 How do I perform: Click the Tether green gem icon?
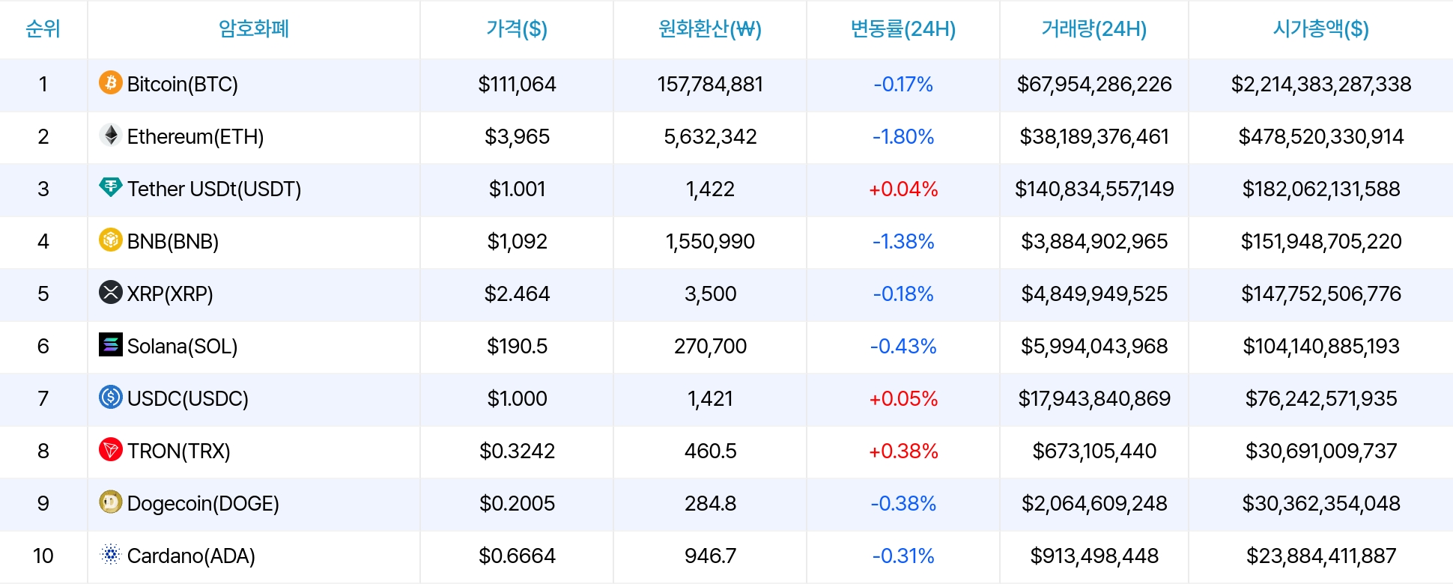[x=111, y=187]
